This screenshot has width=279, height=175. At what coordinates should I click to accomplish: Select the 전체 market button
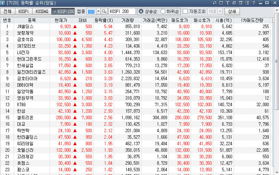pos(8,11)
